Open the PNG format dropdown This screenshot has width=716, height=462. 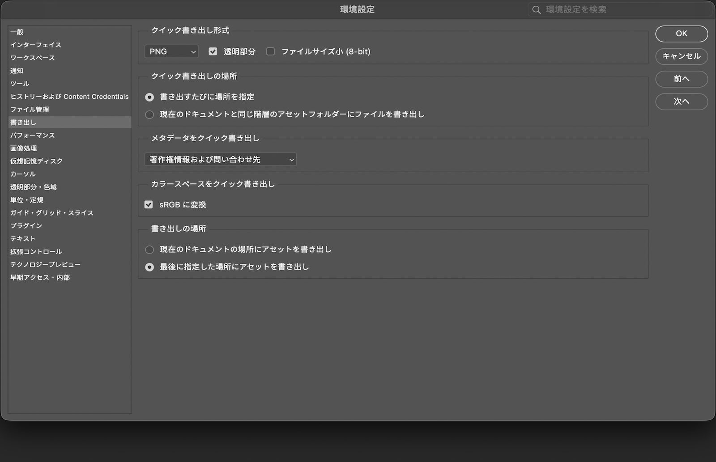coord(171,51)
